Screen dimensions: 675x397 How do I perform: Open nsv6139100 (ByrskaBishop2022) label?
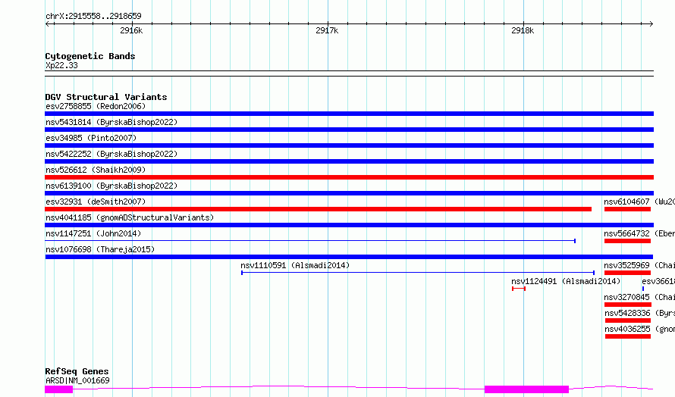click(x=111, y=186)
